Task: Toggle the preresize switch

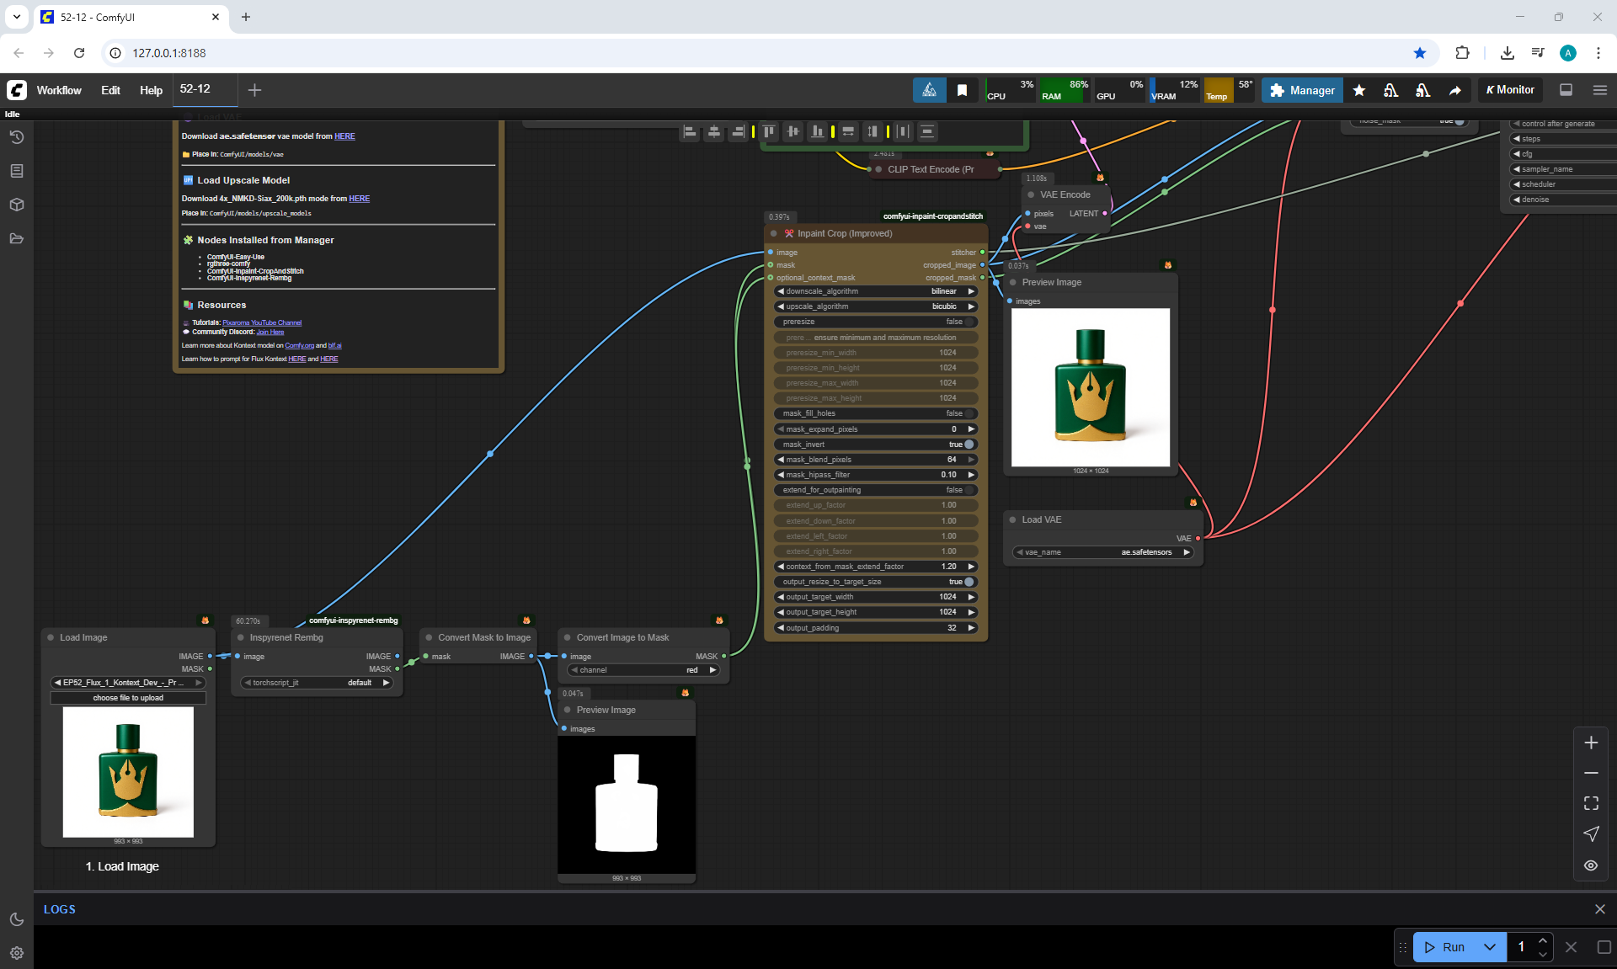Action: 968,322
